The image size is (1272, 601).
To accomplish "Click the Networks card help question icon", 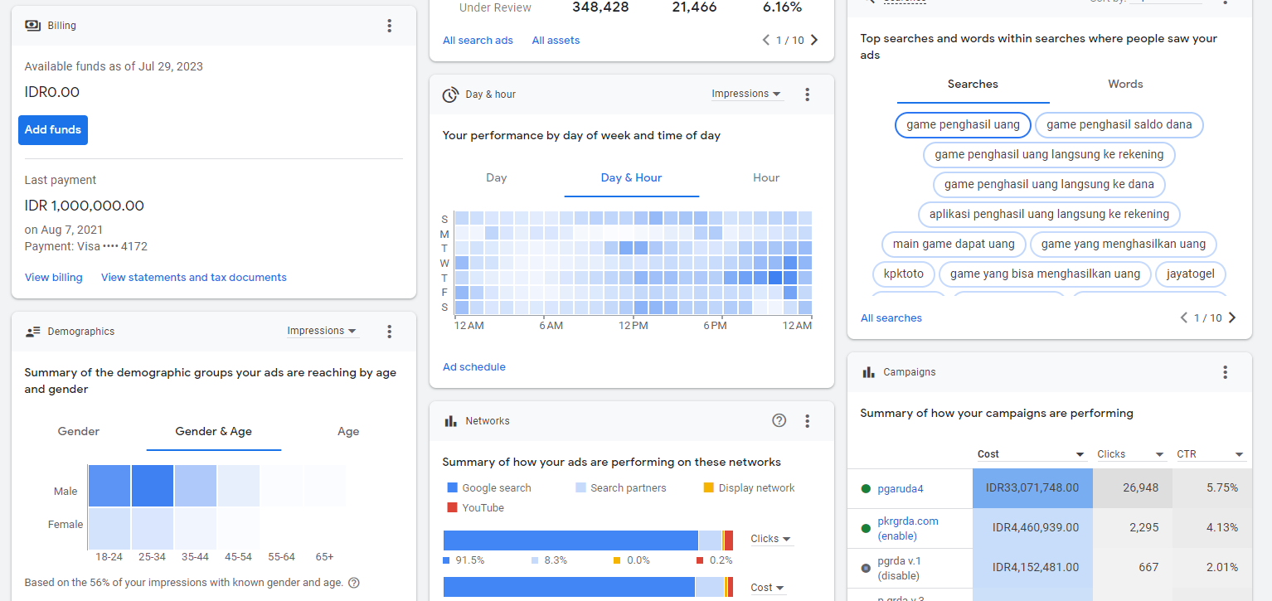I will [x=779, y=420].
